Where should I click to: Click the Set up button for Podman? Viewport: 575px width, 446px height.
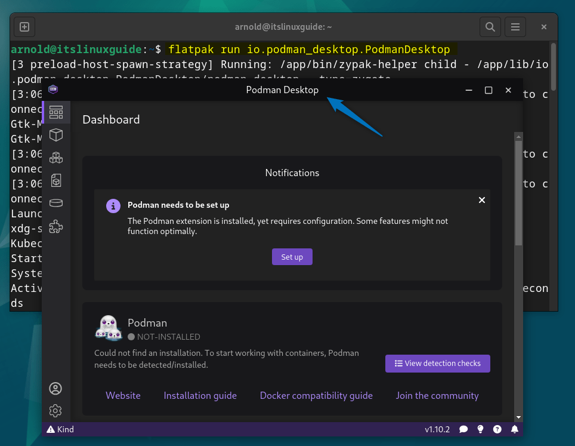[292, 257]
